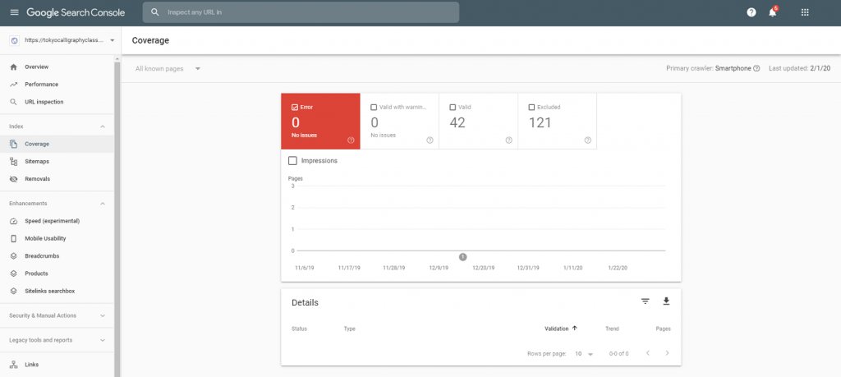Collapse the Enhancements section
This screenshot has height=377, width=841.
103,204
